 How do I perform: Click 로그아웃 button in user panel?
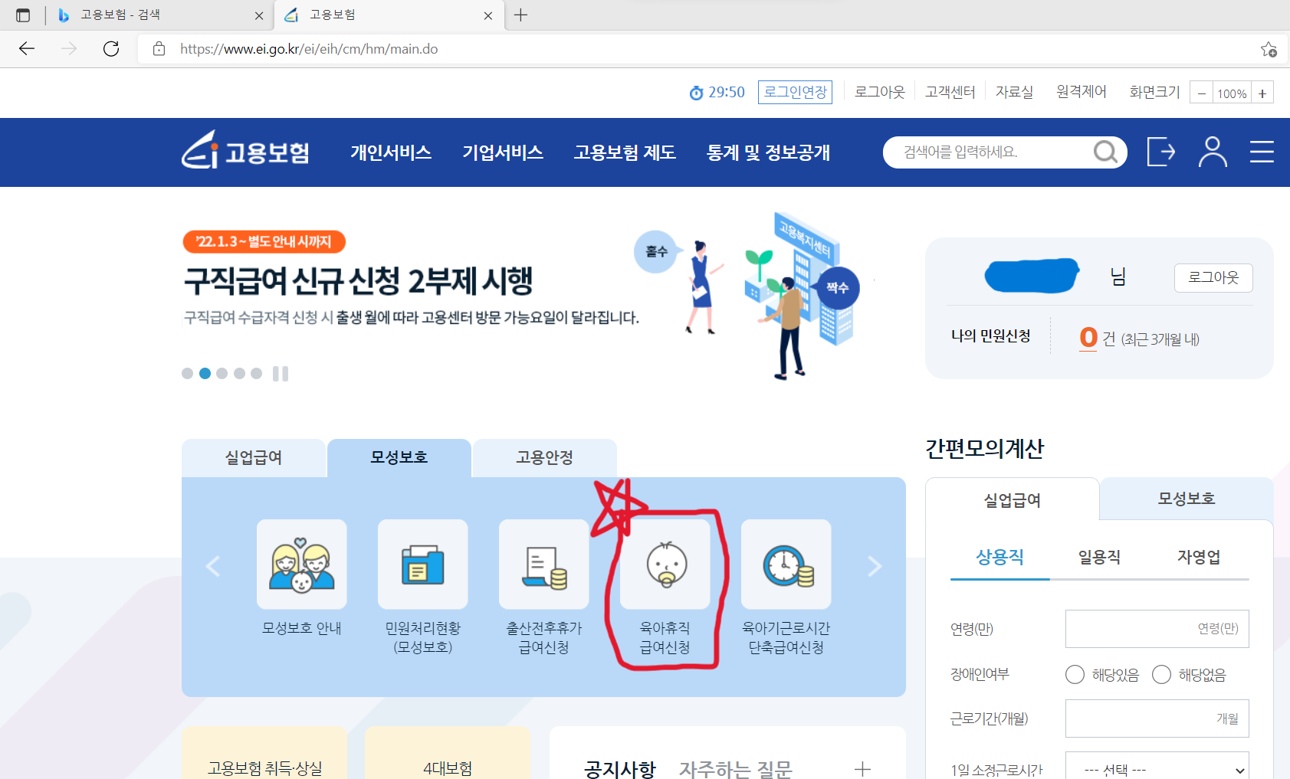tap(1214, 277)
